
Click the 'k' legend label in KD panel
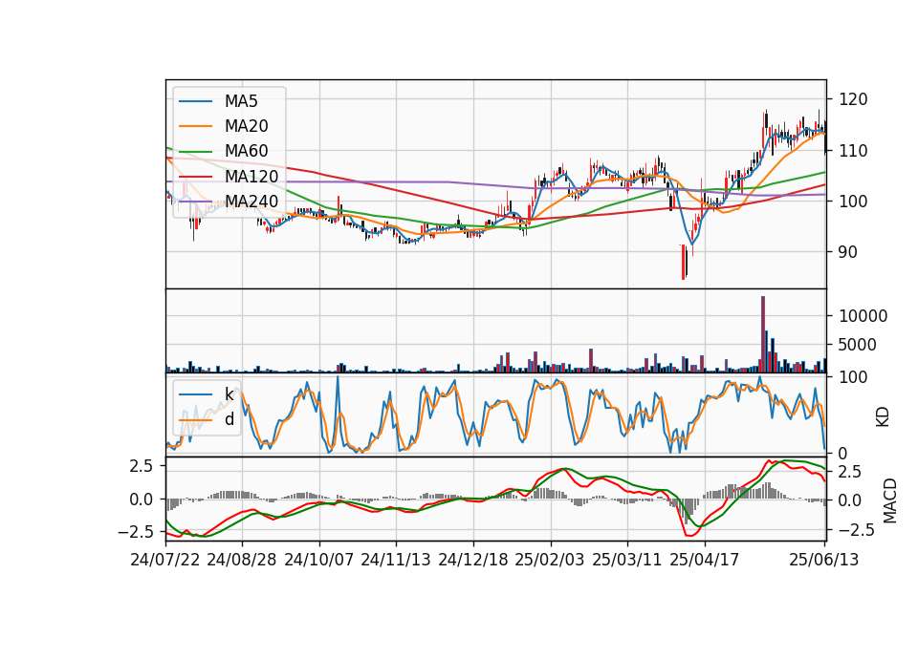tap(229, 394)
